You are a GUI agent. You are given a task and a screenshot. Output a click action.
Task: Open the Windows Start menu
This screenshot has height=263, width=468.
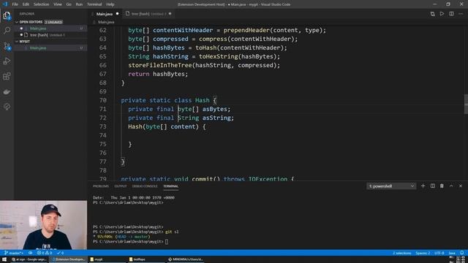pos(4,259)
